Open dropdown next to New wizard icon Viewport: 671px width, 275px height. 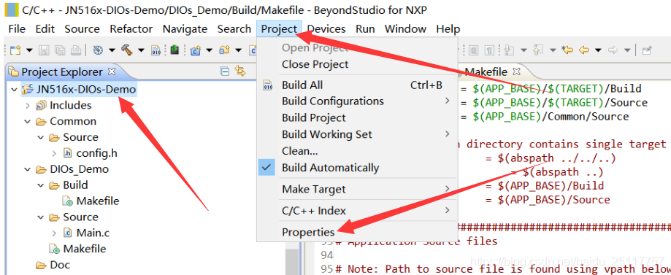pos(29,50)
